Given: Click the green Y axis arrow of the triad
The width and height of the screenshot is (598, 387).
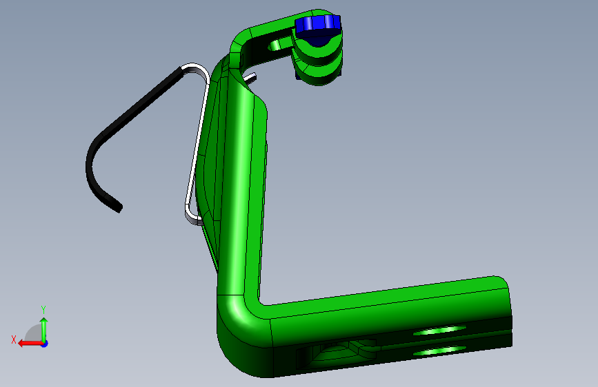Looking at the screenshot, I should point(44,330).
